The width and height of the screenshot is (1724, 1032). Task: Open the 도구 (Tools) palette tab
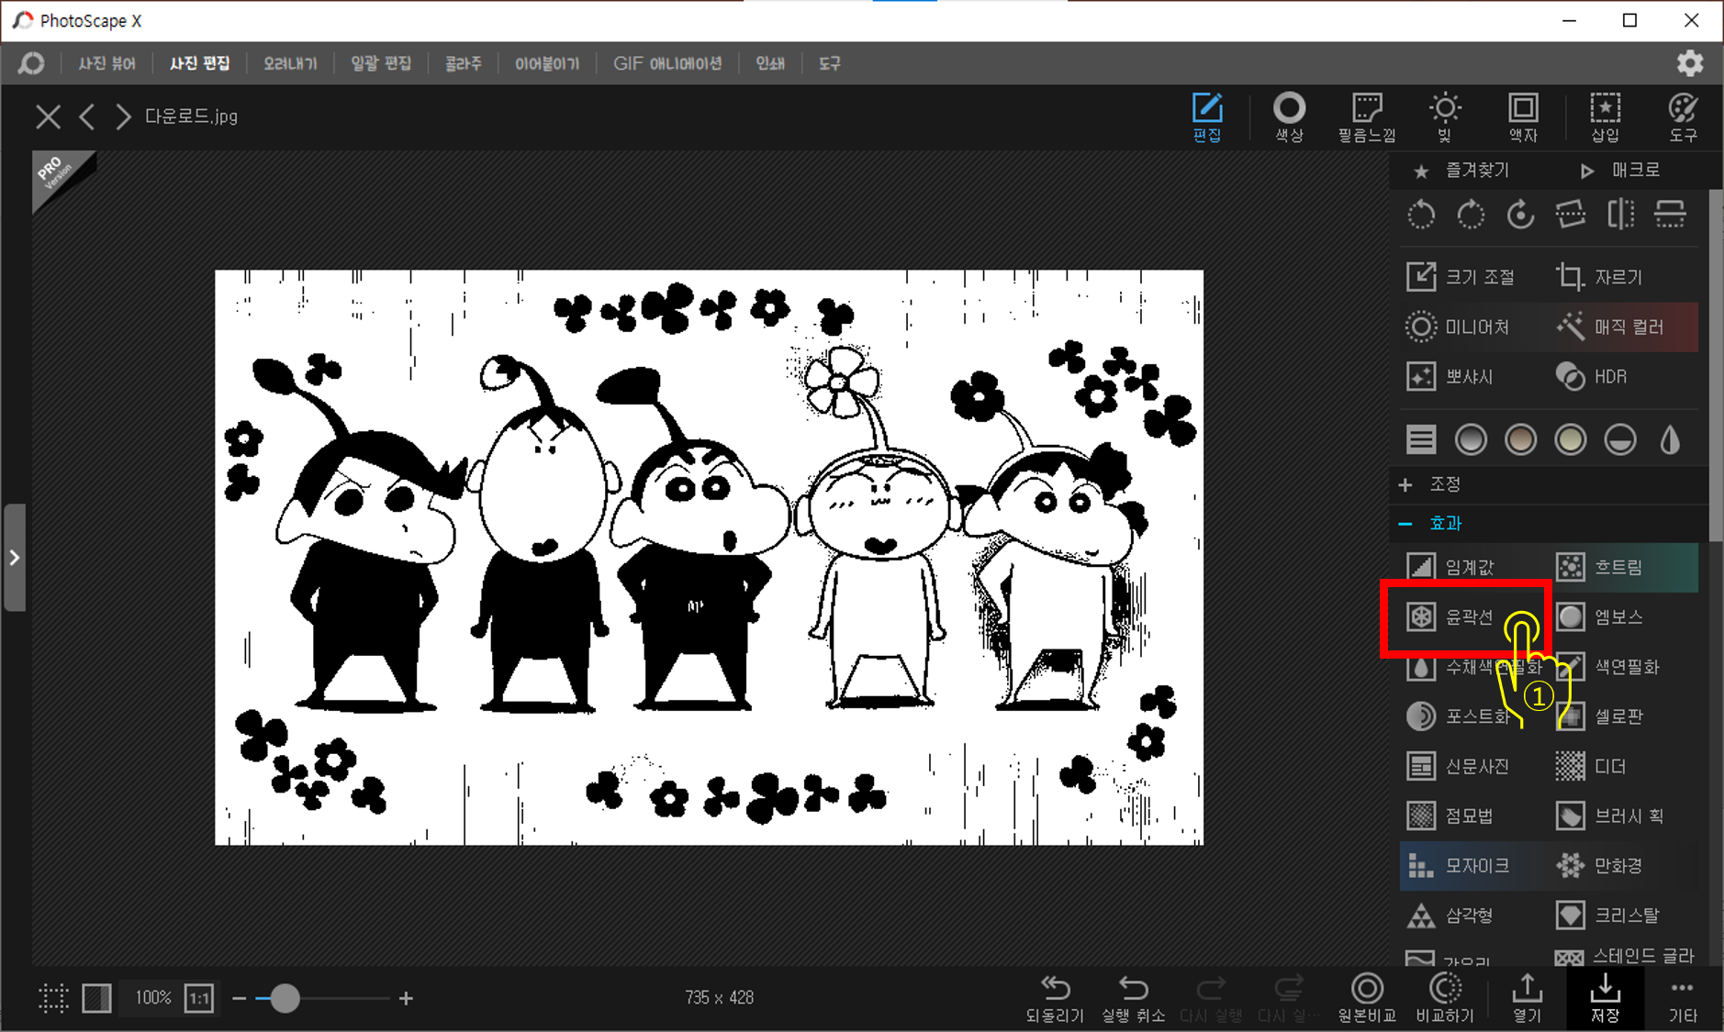click(x=1683, y=117)
